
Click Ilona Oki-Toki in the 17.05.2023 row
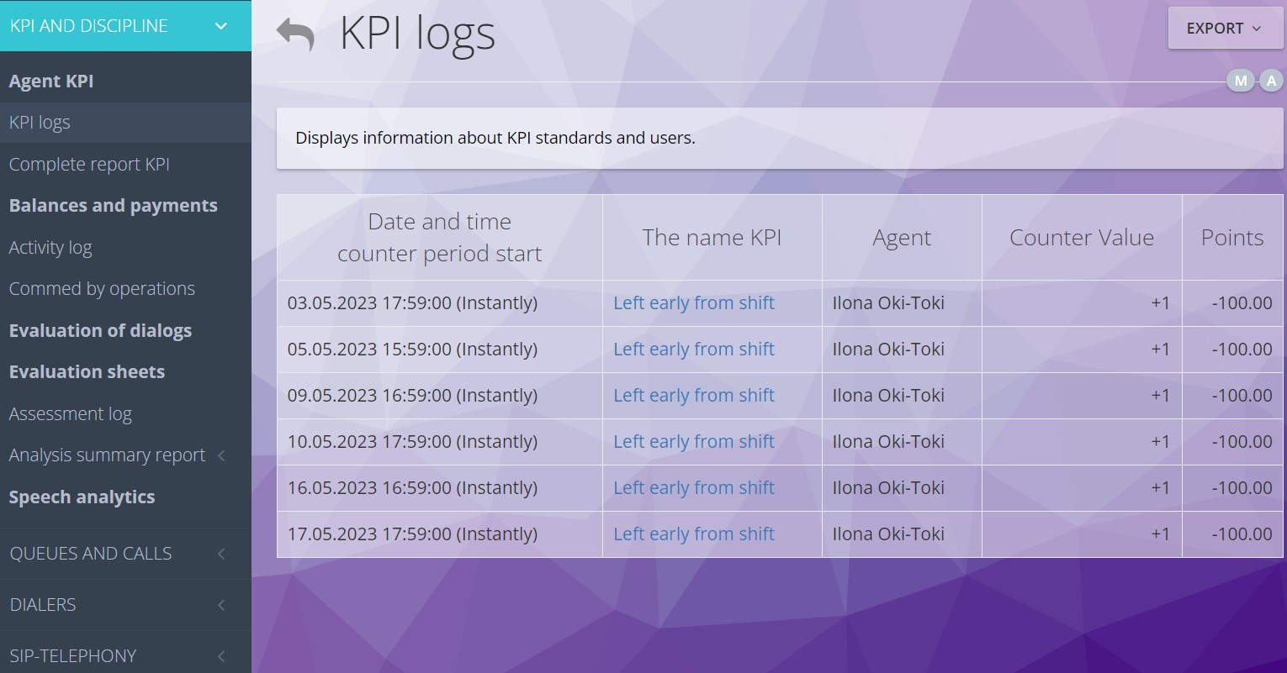(x=888, y=534)
